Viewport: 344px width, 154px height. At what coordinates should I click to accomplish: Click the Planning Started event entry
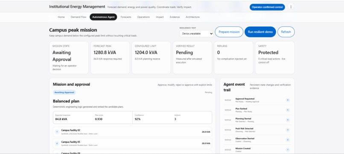[x=257, y=120]
